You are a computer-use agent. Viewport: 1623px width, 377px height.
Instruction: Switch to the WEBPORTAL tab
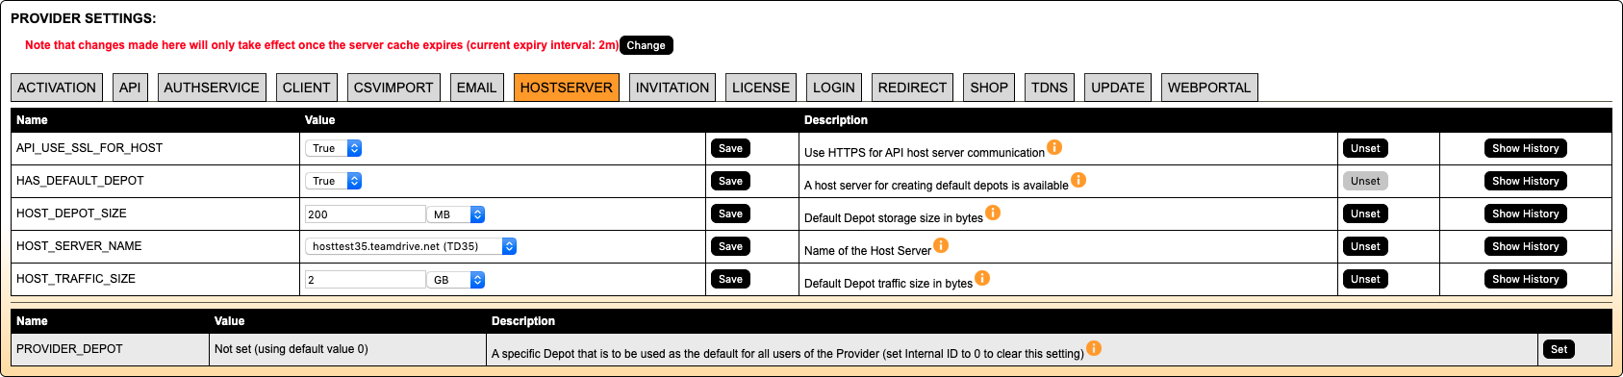point(1209,88)
